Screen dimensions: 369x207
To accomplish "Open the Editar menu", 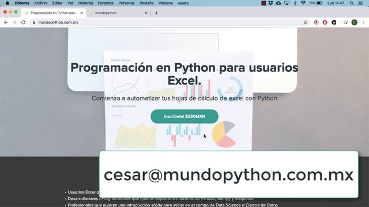I will point(58,3).
